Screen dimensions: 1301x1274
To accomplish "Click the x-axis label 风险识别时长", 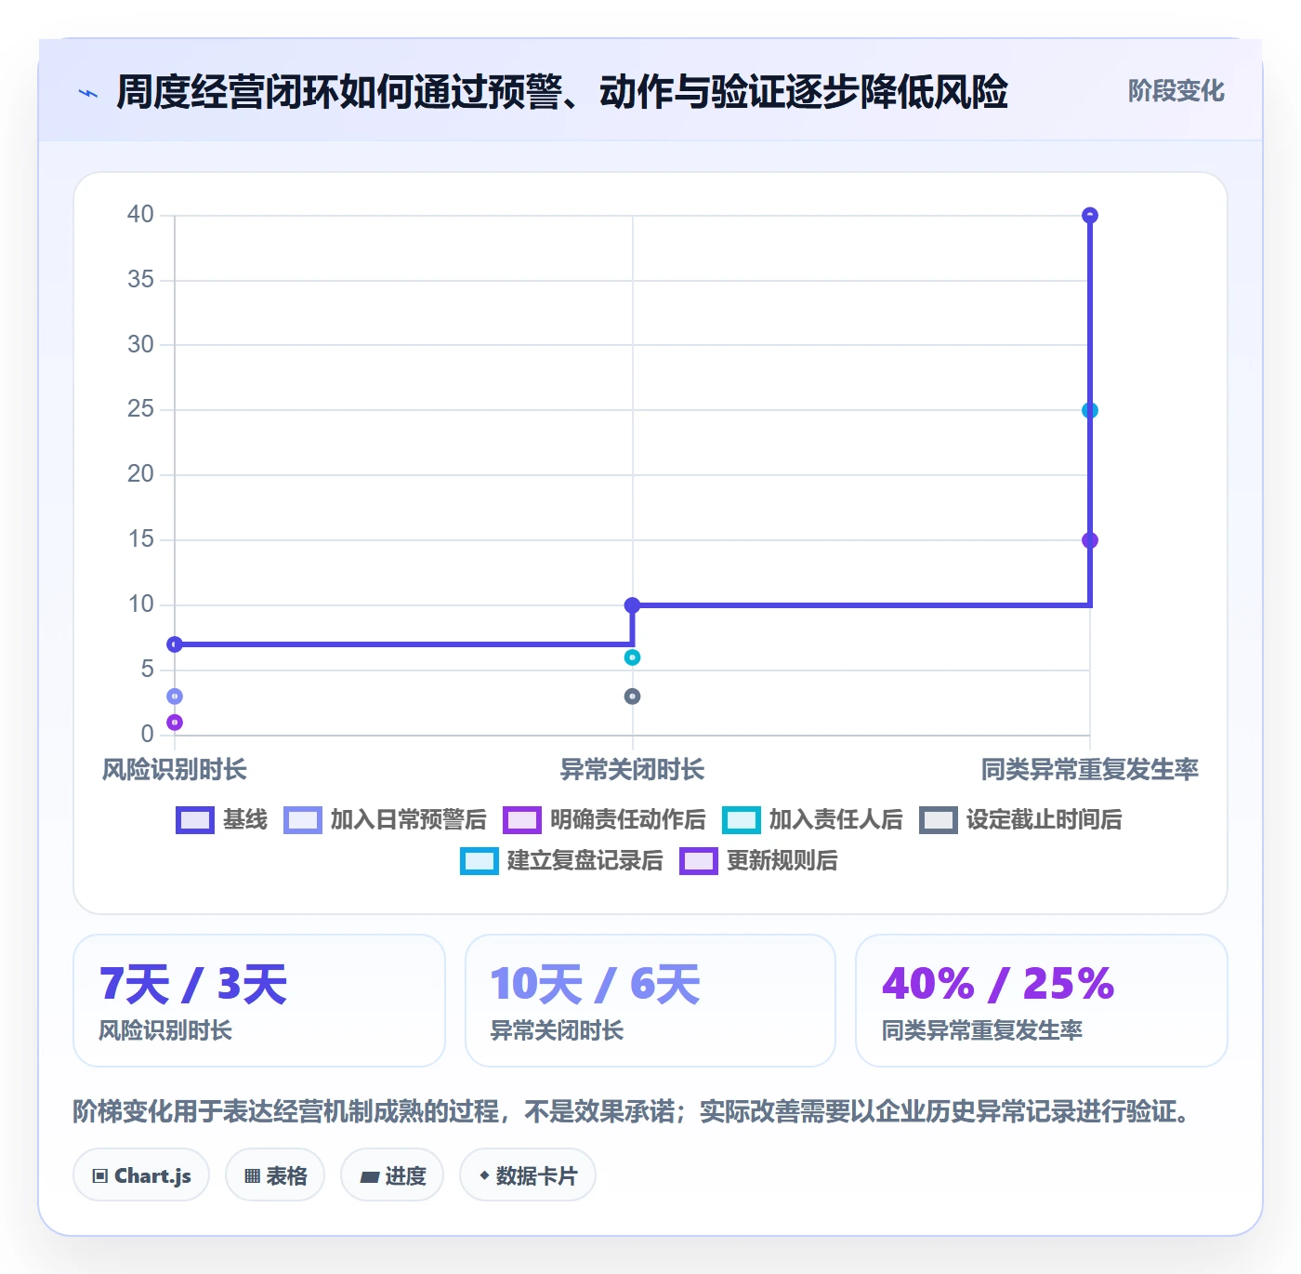I will coord(175,770).
